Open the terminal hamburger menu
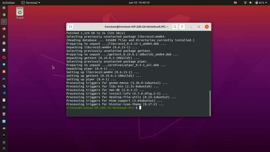Screen dimensions: 270x152 coord(182,27)
